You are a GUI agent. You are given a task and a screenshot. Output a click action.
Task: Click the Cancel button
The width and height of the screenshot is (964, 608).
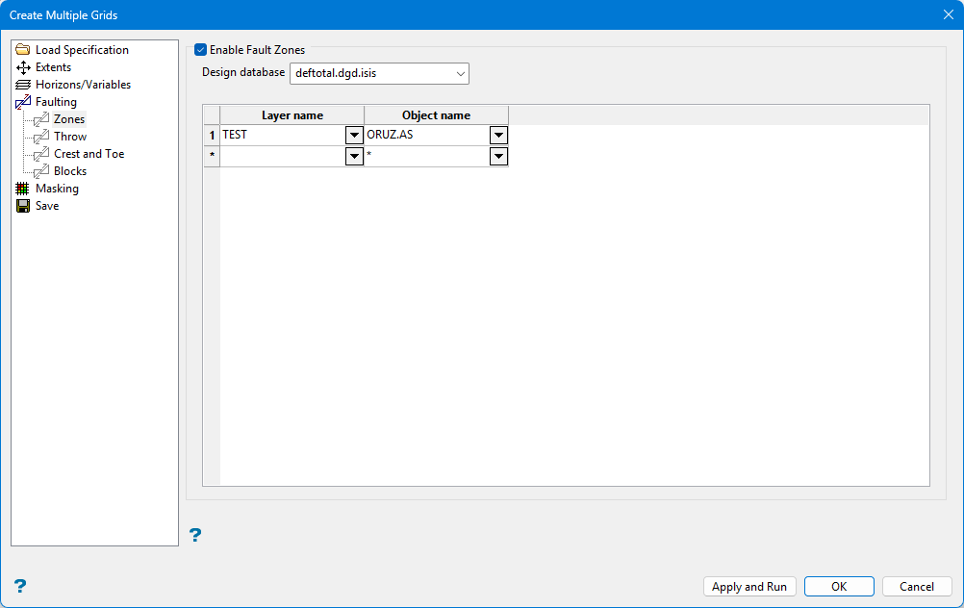pyautogui.click(x=917, y=587)
